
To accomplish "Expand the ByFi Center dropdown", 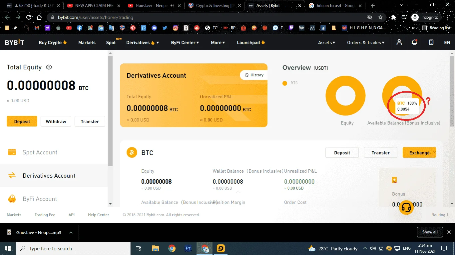I will 185,42.
